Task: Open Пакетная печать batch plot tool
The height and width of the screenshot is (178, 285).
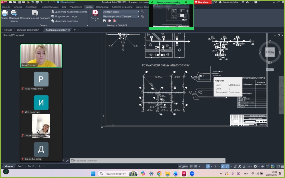Action: (x=14, y=13)
